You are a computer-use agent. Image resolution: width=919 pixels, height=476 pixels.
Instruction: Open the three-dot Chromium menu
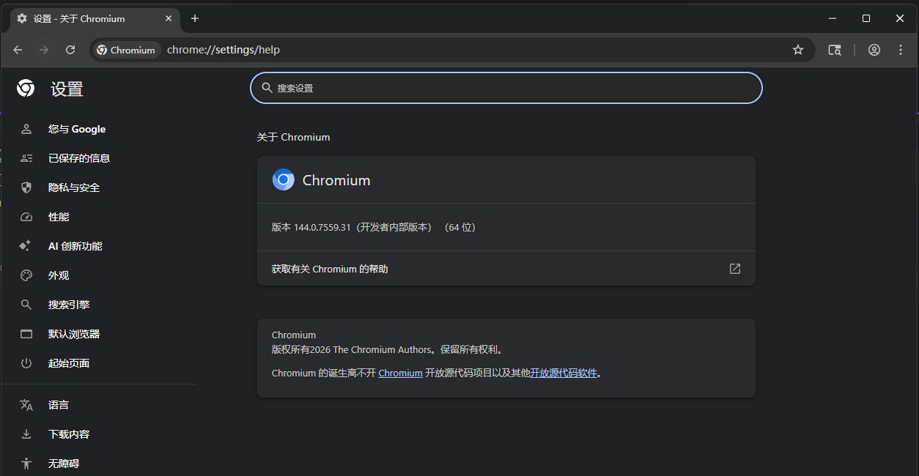click(x=901, y=50)
